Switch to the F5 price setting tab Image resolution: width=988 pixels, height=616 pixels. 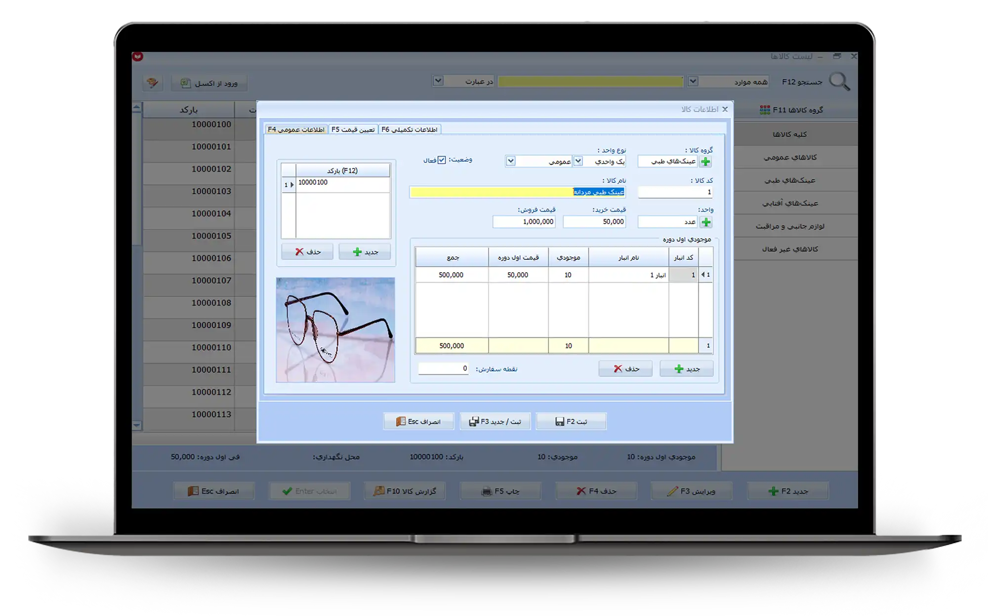353,129
